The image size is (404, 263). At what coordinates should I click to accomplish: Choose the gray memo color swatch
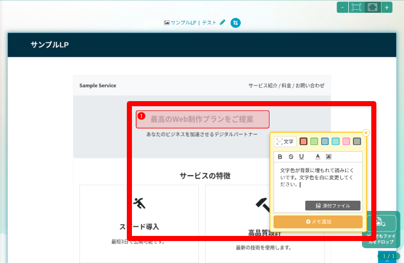(357, 141)
